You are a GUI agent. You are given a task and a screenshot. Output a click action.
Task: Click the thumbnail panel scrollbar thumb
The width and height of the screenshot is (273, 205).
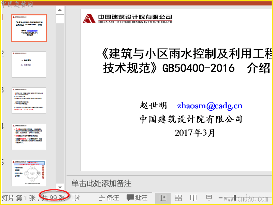coord(60,19)
